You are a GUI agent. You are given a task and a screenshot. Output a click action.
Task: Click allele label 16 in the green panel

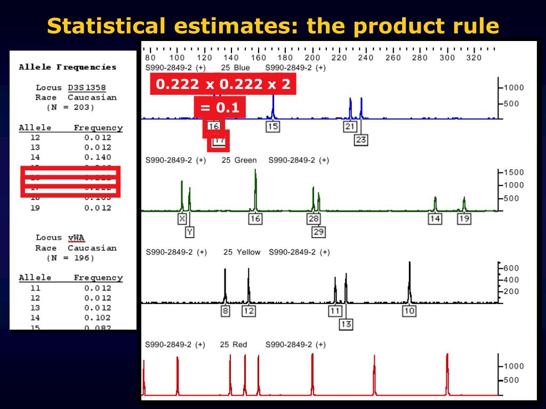coord(255,219)
